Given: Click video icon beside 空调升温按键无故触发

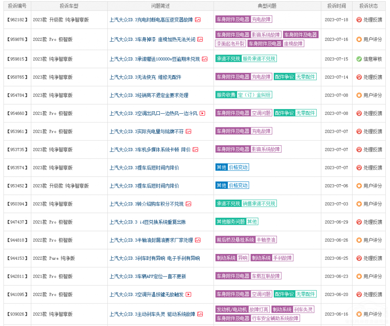Looking at the screenshot, I should pyautogui.click(x=188, y=294).
